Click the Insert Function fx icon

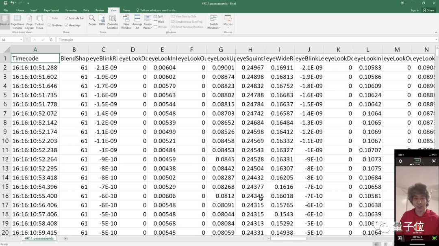(51, 40)
